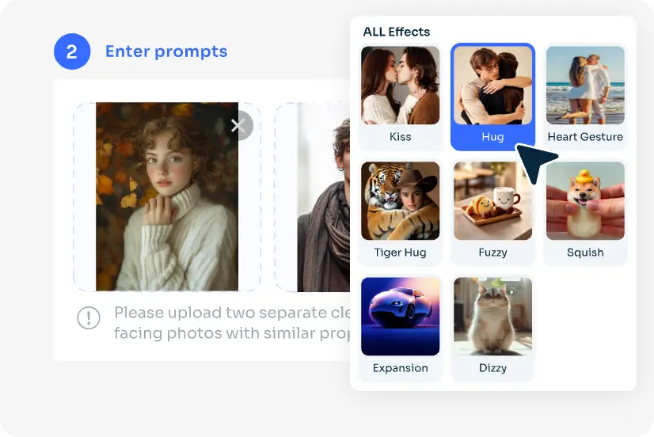Click the upload instructions hint text
The width and height of the screenshot is (654, 437).
point(232,323)
